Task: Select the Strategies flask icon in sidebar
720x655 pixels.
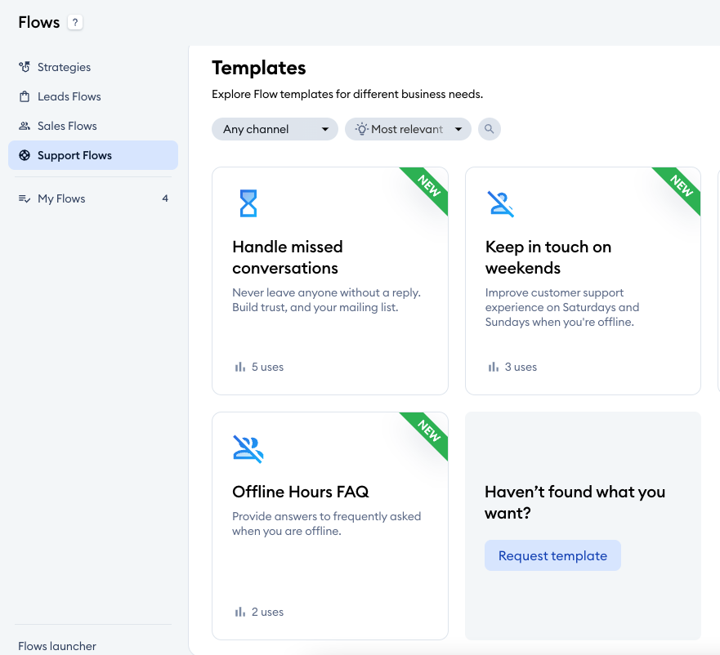Action: (25, 67)
